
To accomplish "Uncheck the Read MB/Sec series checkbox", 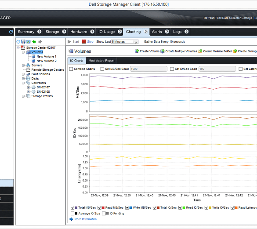I will 99,207.
